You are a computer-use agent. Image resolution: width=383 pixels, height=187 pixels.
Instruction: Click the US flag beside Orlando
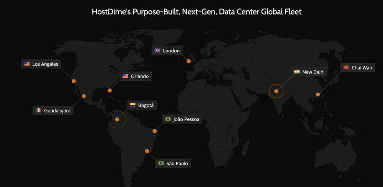[x=125, y=76]
